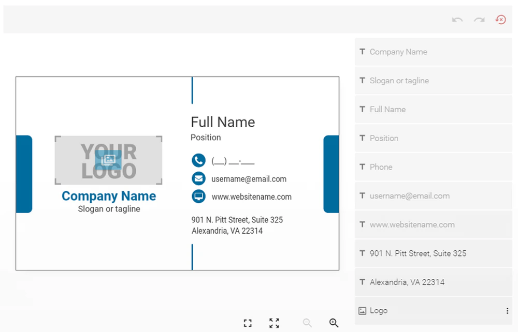
Task: Select the Slogan or tagline card text
Action: 109,209
